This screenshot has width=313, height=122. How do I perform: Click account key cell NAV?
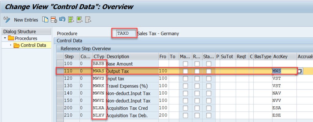pyautogui.click(x=285, y=93)
